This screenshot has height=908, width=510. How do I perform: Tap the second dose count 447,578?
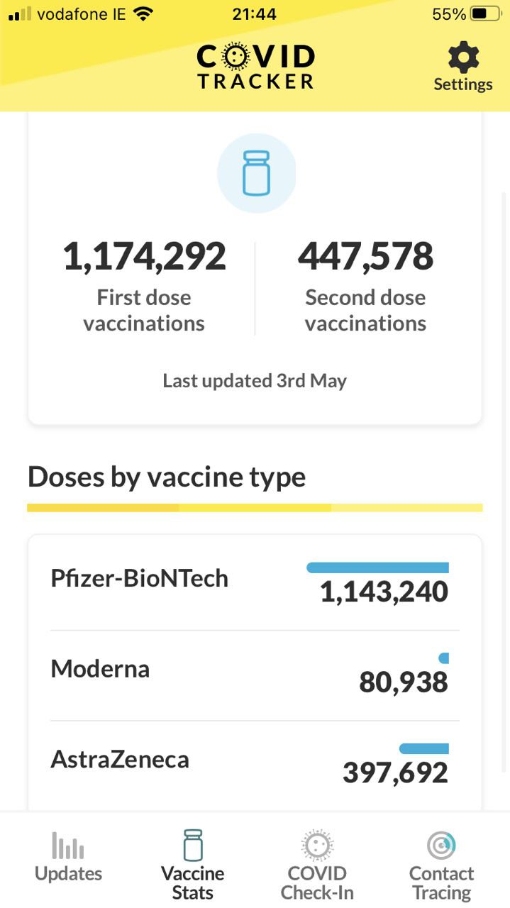(365, 257)
